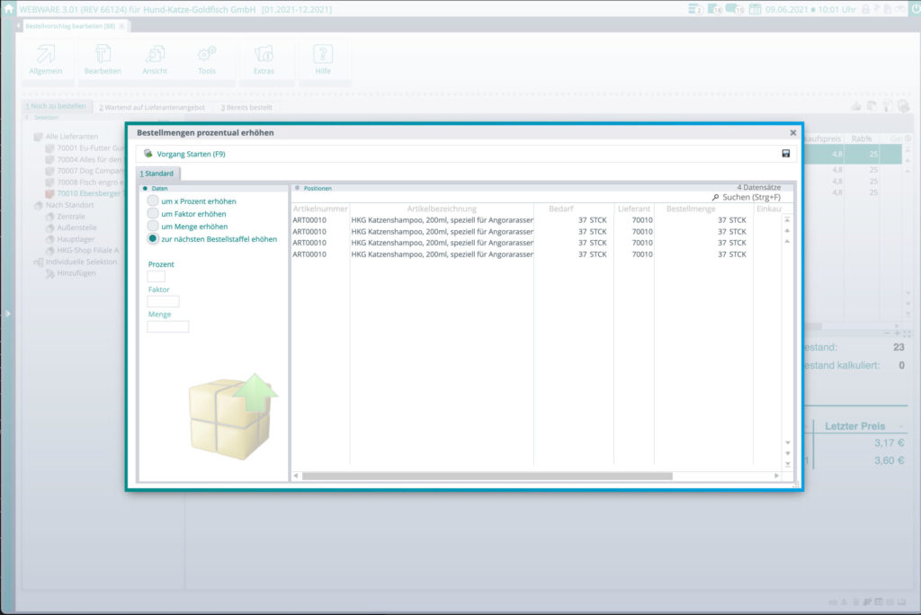Image resolution: width=921 pixels, height=615 pixels.
Task: Expand the left edge sidebar arrow
Action: click(x=7, y=314)
